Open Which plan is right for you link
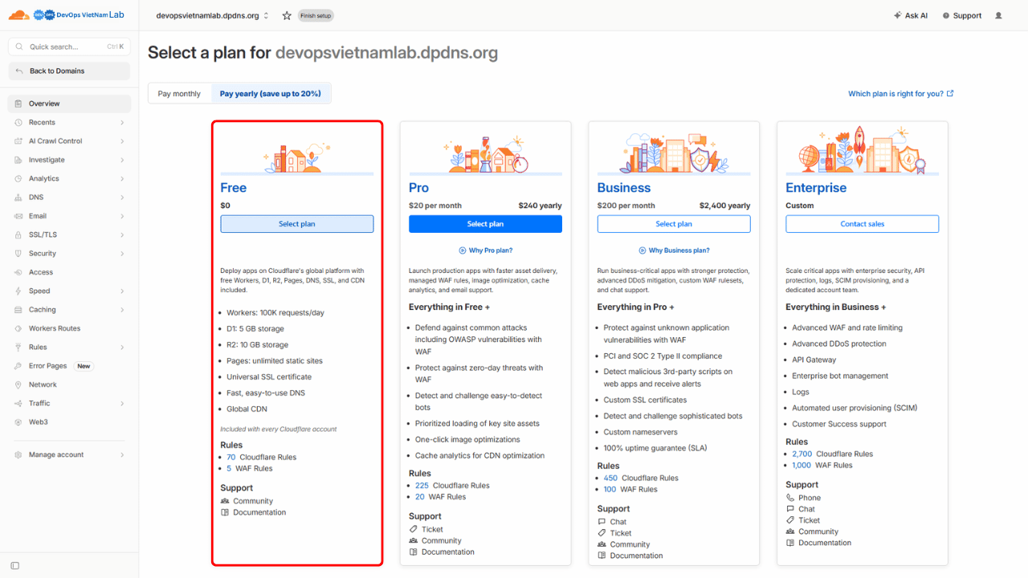The image size is (1028, 578). click(901, 94)
